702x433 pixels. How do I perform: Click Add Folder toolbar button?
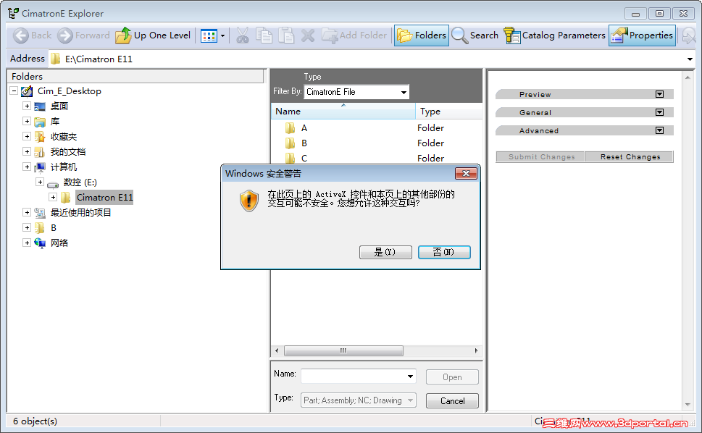[354, 35]
